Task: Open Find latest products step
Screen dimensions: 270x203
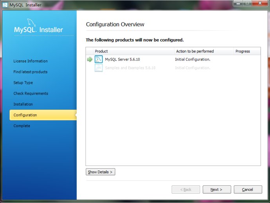Action: (31, 72)
